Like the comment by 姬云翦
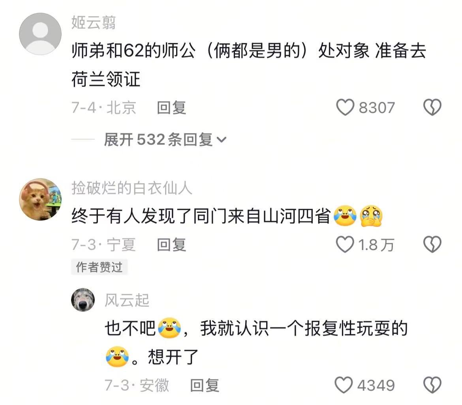This screenshot has height=405, width=462. pyautogui.click(x=345, y=107)
